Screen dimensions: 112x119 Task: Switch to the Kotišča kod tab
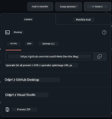(83, 20)
